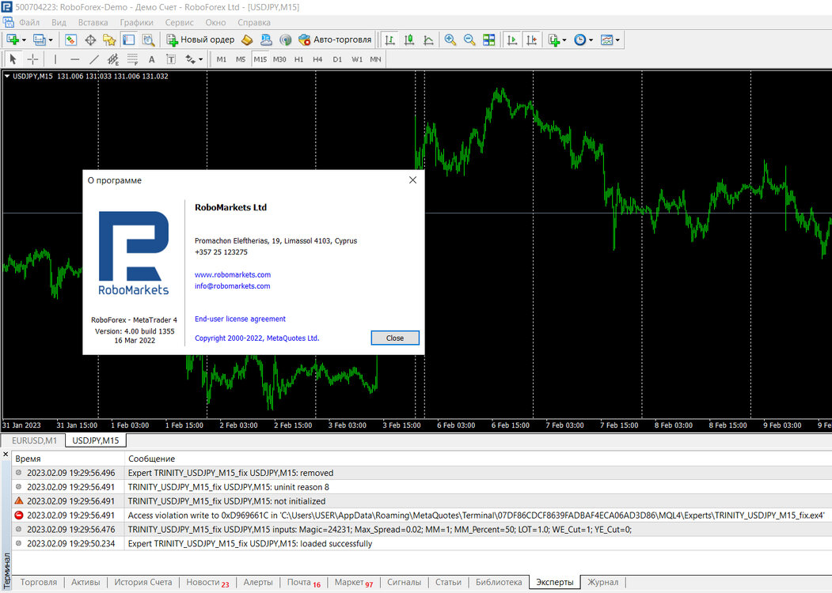Switch chart to Line chart
832x593 pixels.
click(428, 40)
